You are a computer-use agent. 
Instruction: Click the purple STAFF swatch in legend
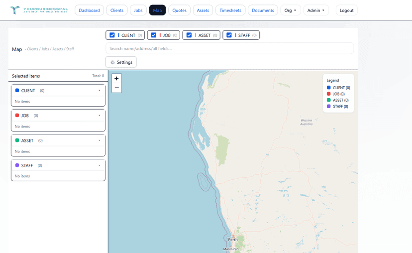coord(329,106)
